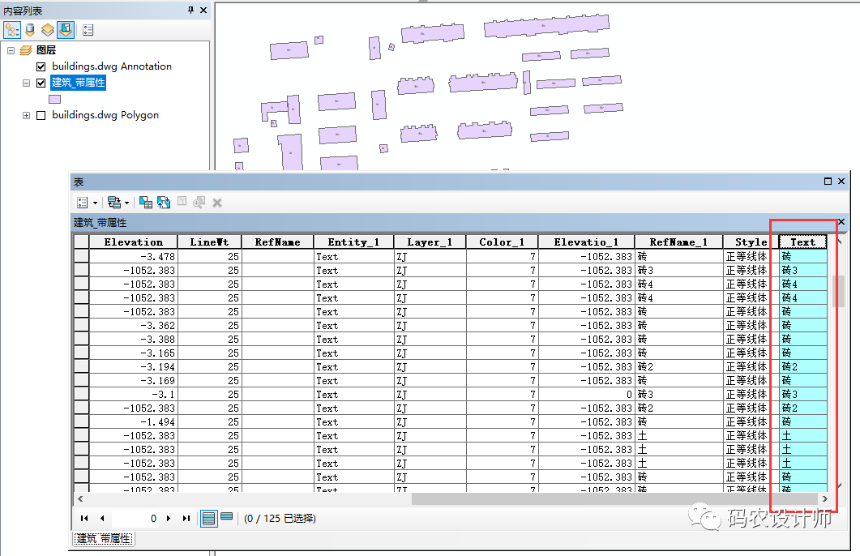Click List By Drawing Order icon
860x556 pixels.
point(12,30)
